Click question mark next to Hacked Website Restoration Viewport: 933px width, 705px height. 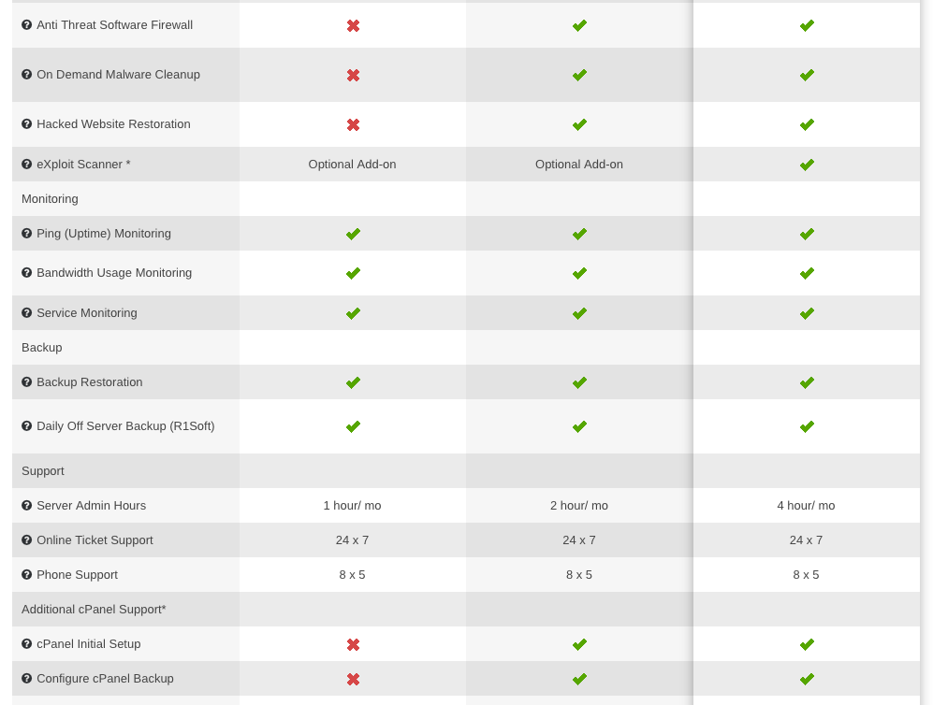pos(27,123)
